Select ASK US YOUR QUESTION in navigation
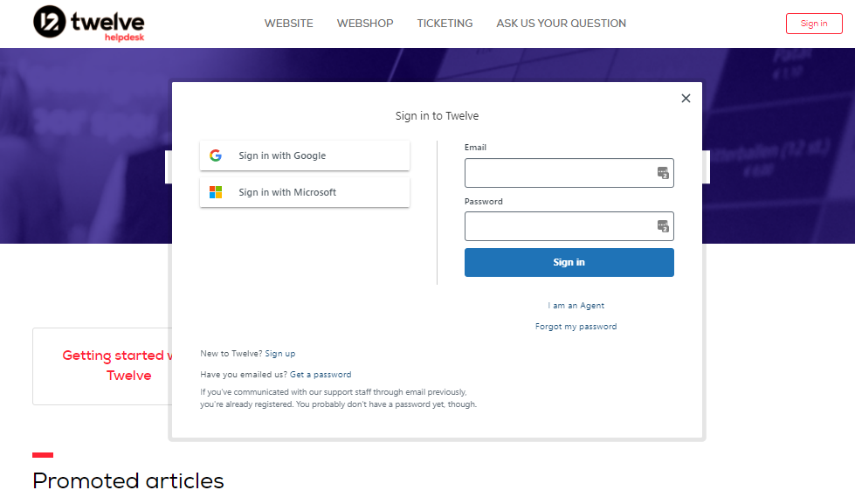The height and width of the screenshot is (504, 855). point(561,24)
